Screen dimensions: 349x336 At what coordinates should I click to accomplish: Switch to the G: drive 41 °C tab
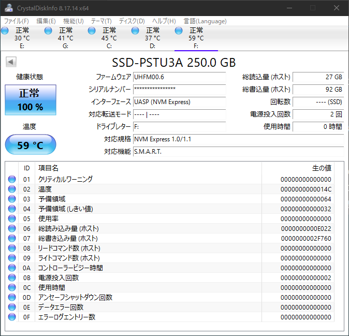65,38
